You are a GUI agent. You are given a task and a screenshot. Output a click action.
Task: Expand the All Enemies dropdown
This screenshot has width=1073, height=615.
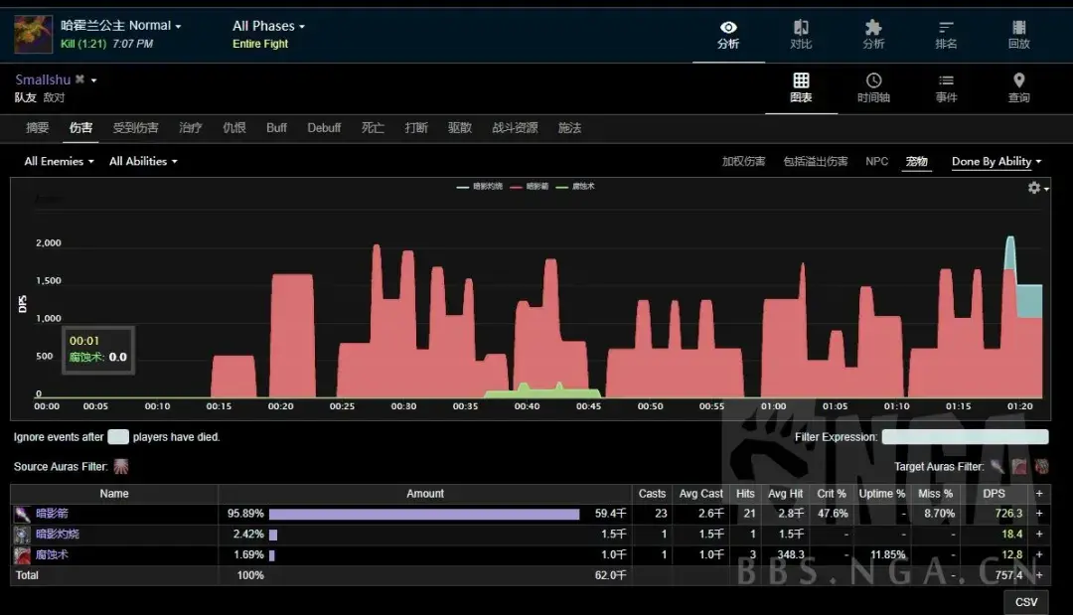coord(59,162)
